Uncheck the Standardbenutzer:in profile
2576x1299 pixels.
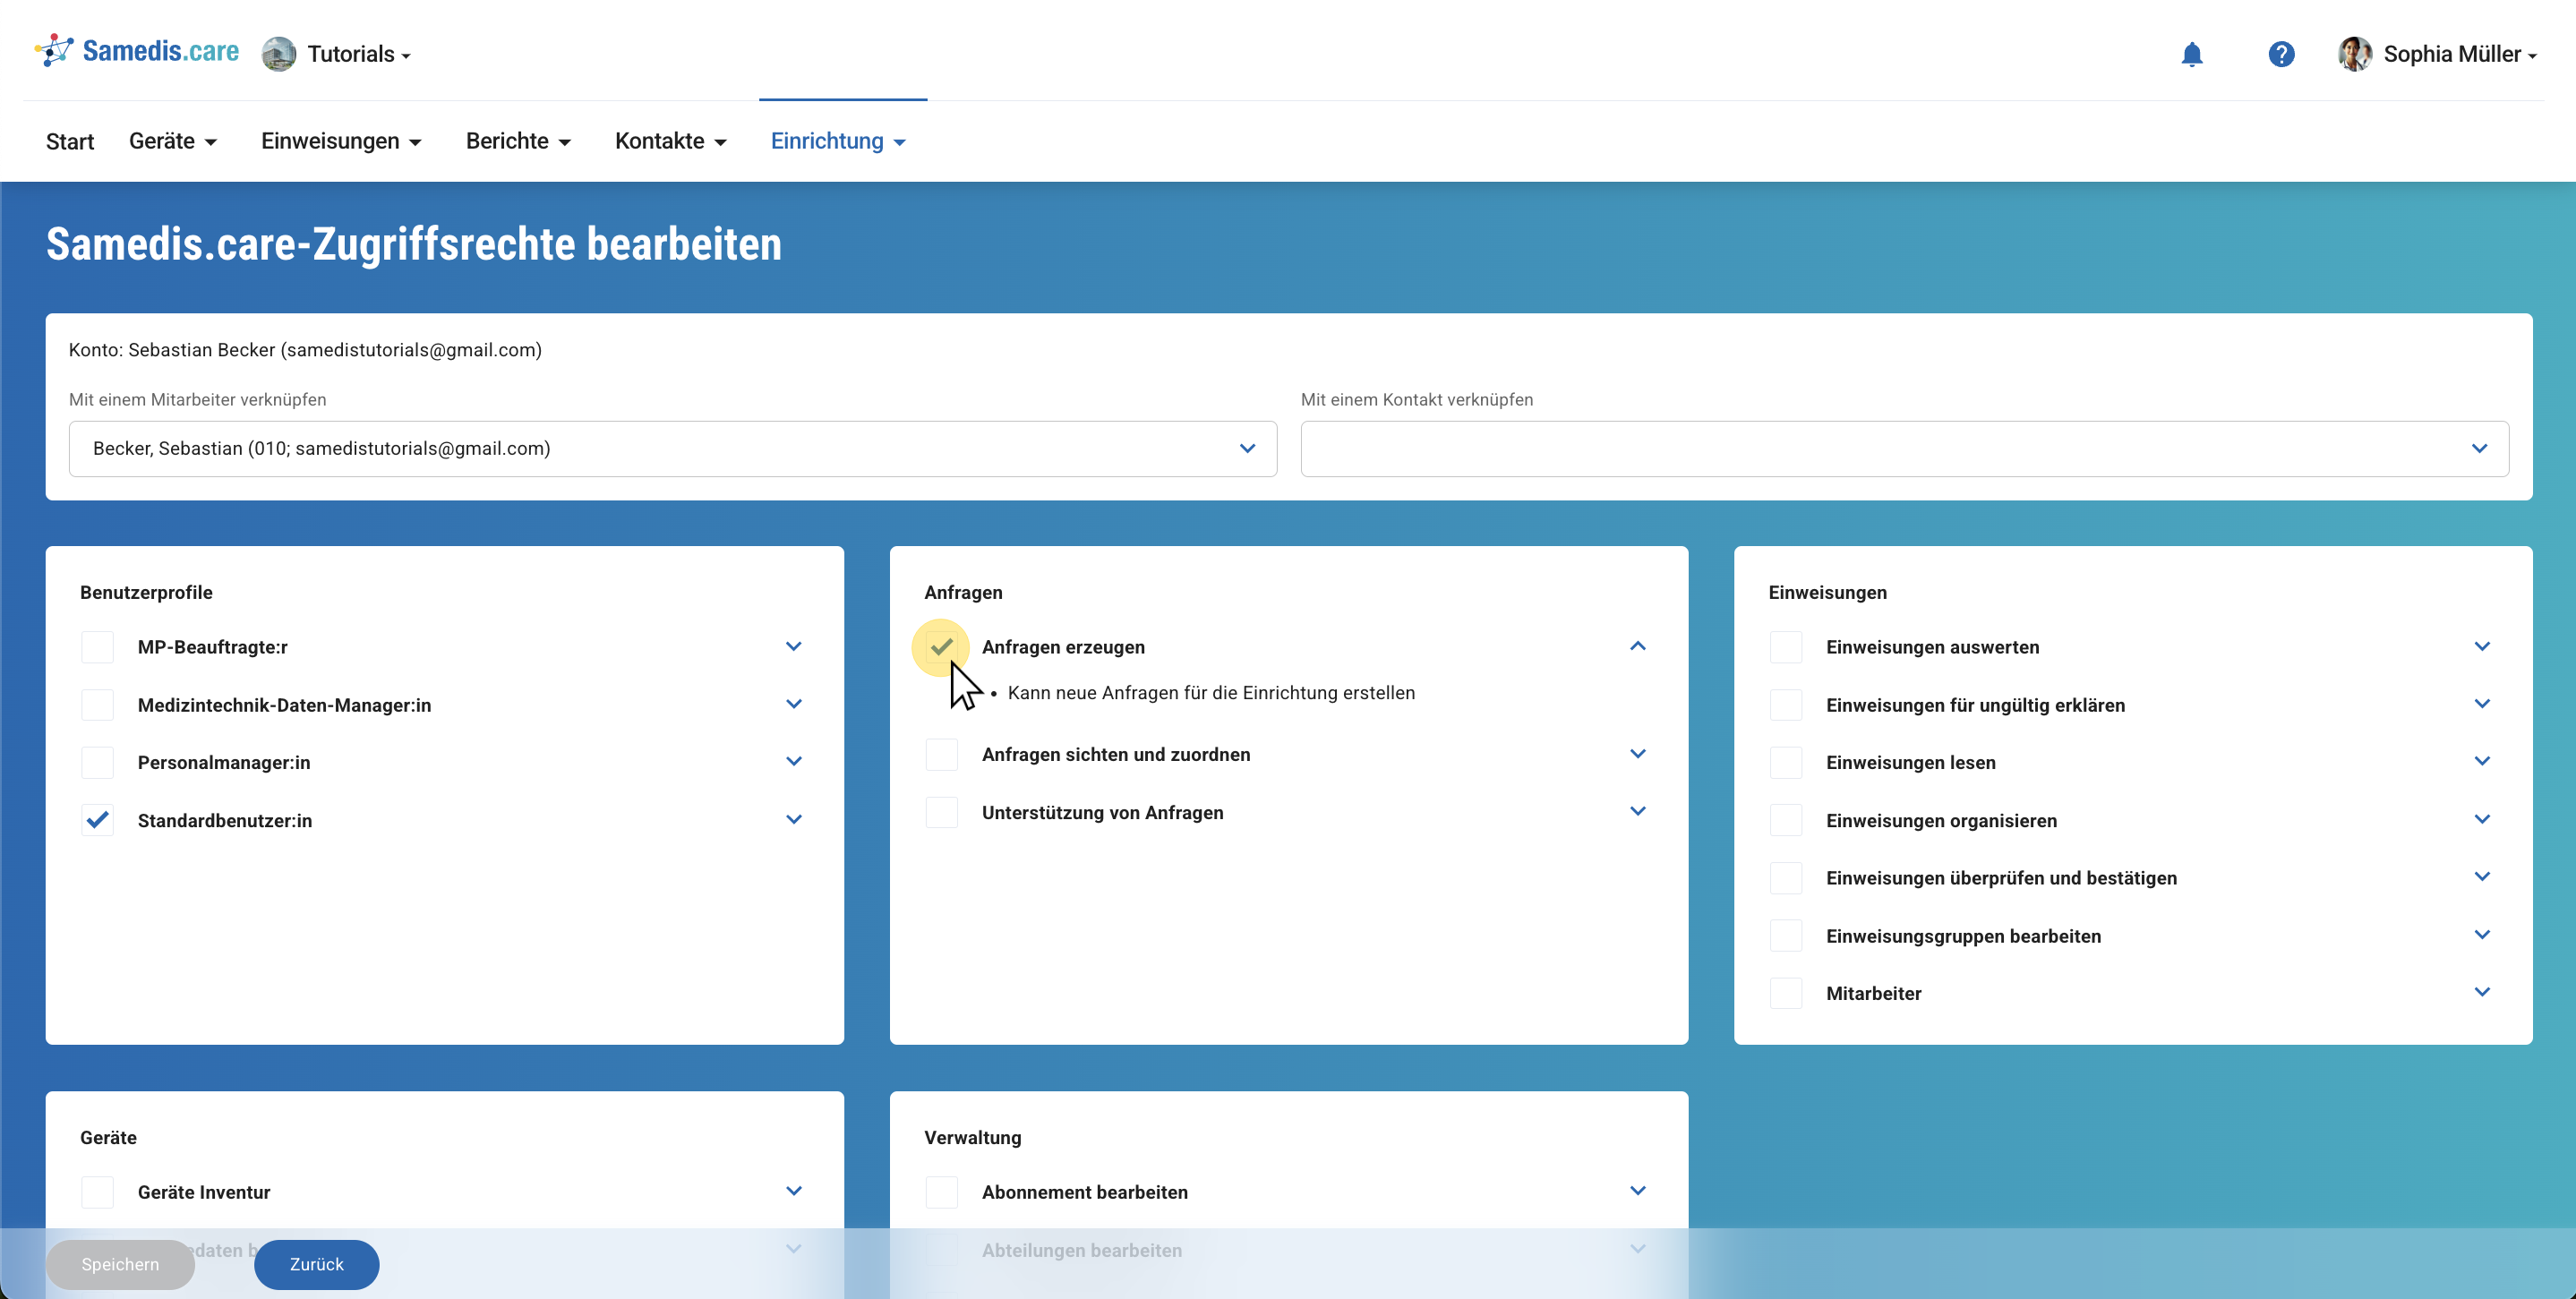point(97,820)
